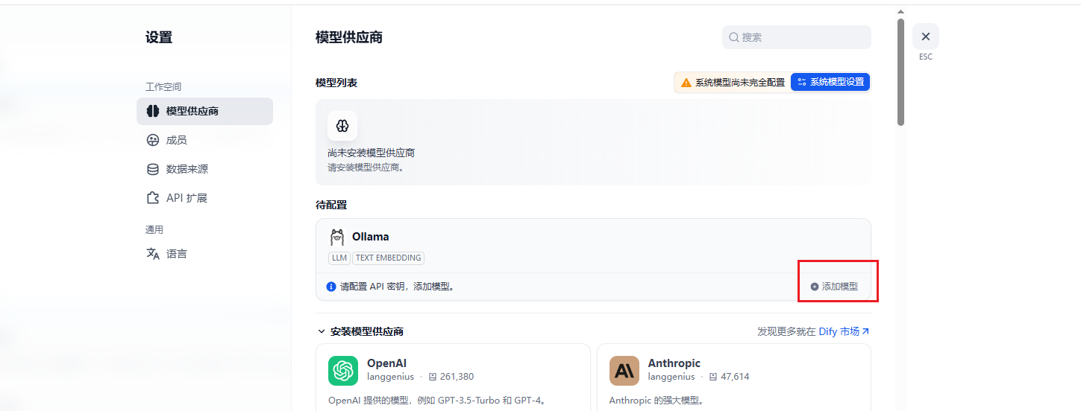Click 添加模型 on the Ollama card

pos(834,287)
